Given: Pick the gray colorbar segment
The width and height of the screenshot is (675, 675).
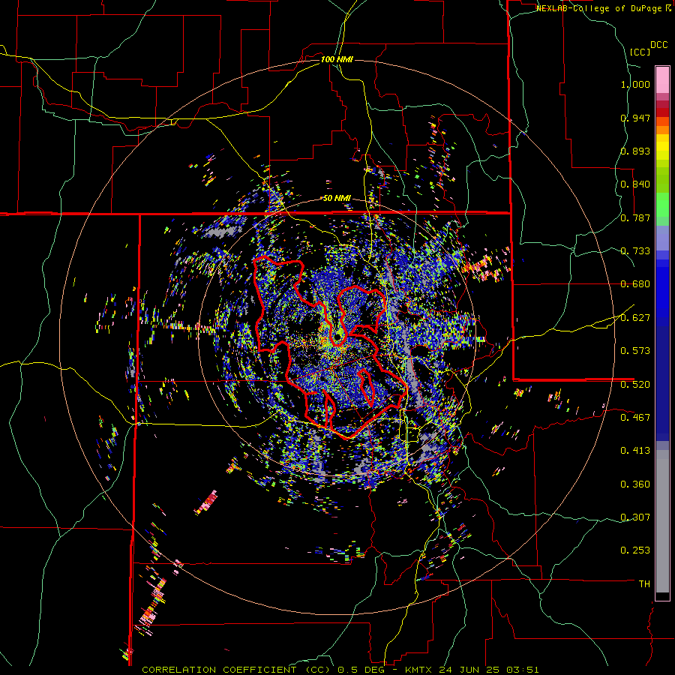Looking at the screenshot, I should [662, 521].
